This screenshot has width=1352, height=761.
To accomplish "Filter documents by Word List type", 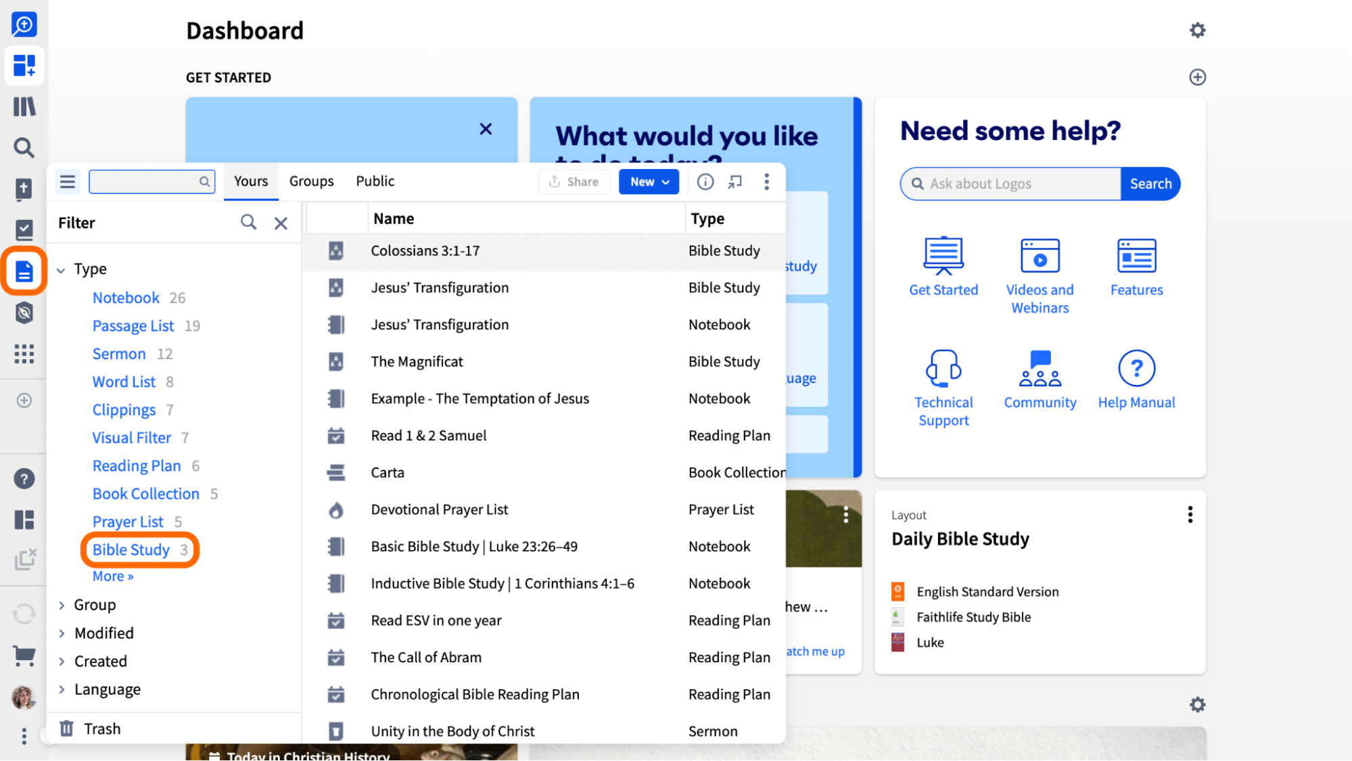I will 124,382.
